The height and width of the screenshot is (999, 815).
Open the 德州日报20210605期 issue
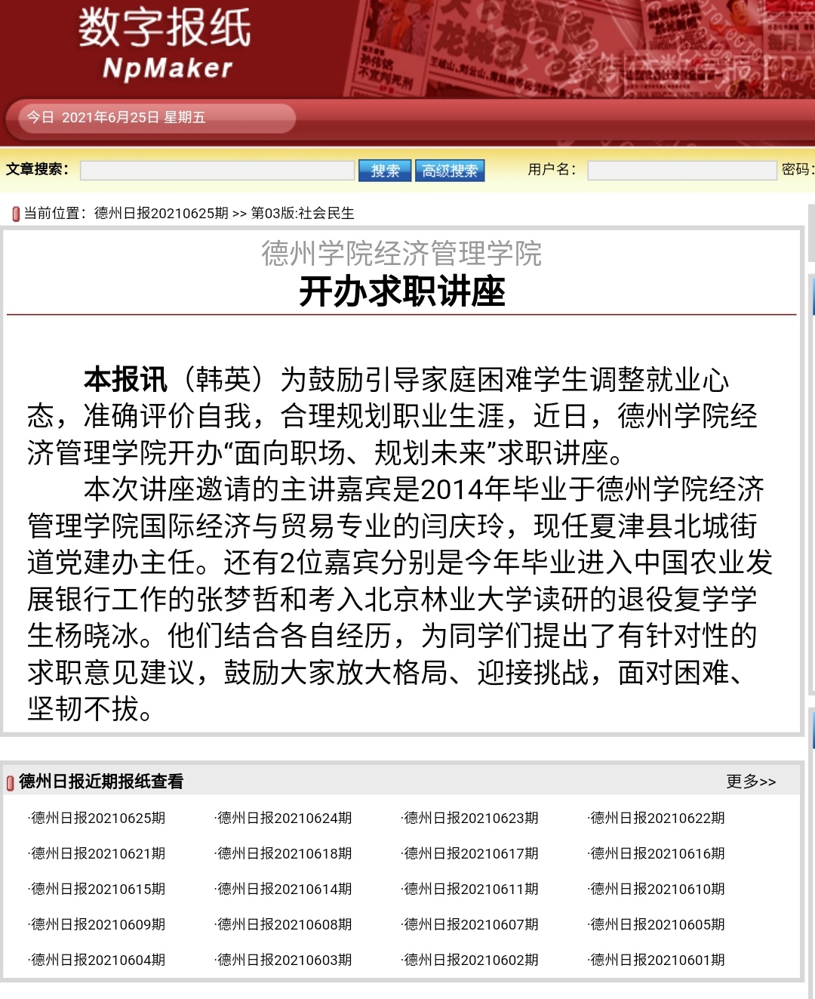(657, 924)
